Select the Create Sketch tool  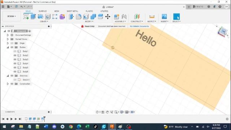26,17
